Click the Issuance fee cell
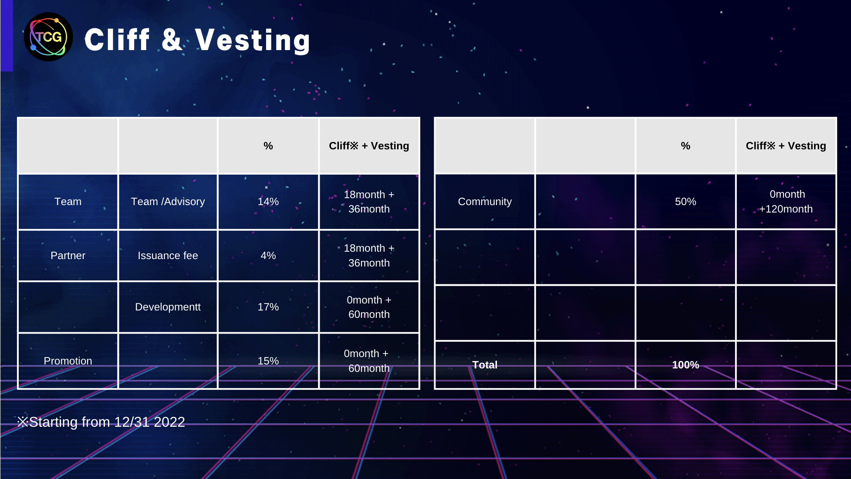The width and height of the screenshot is (851, 479). point(168,256)
